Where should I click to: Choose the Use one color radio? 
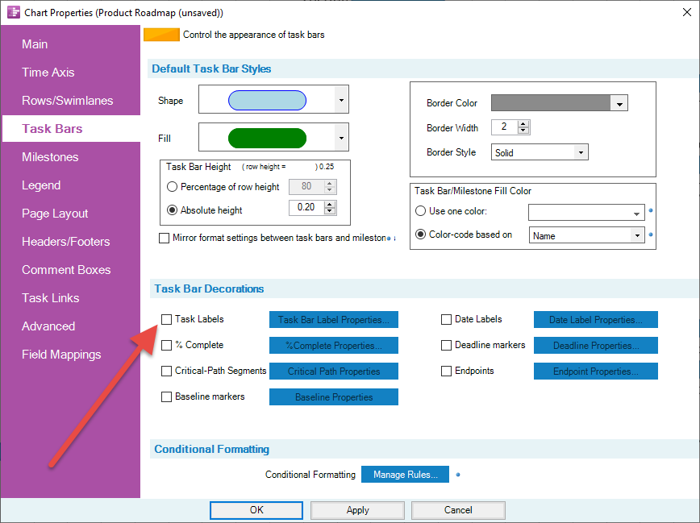point(420,210)
